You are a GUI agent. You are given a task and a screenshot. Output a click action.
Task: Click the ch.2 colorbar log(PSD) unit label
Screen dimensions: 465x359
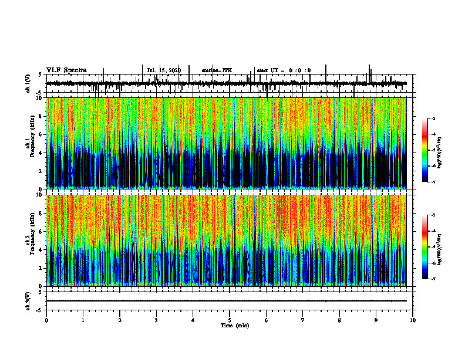tap(440, 249)
